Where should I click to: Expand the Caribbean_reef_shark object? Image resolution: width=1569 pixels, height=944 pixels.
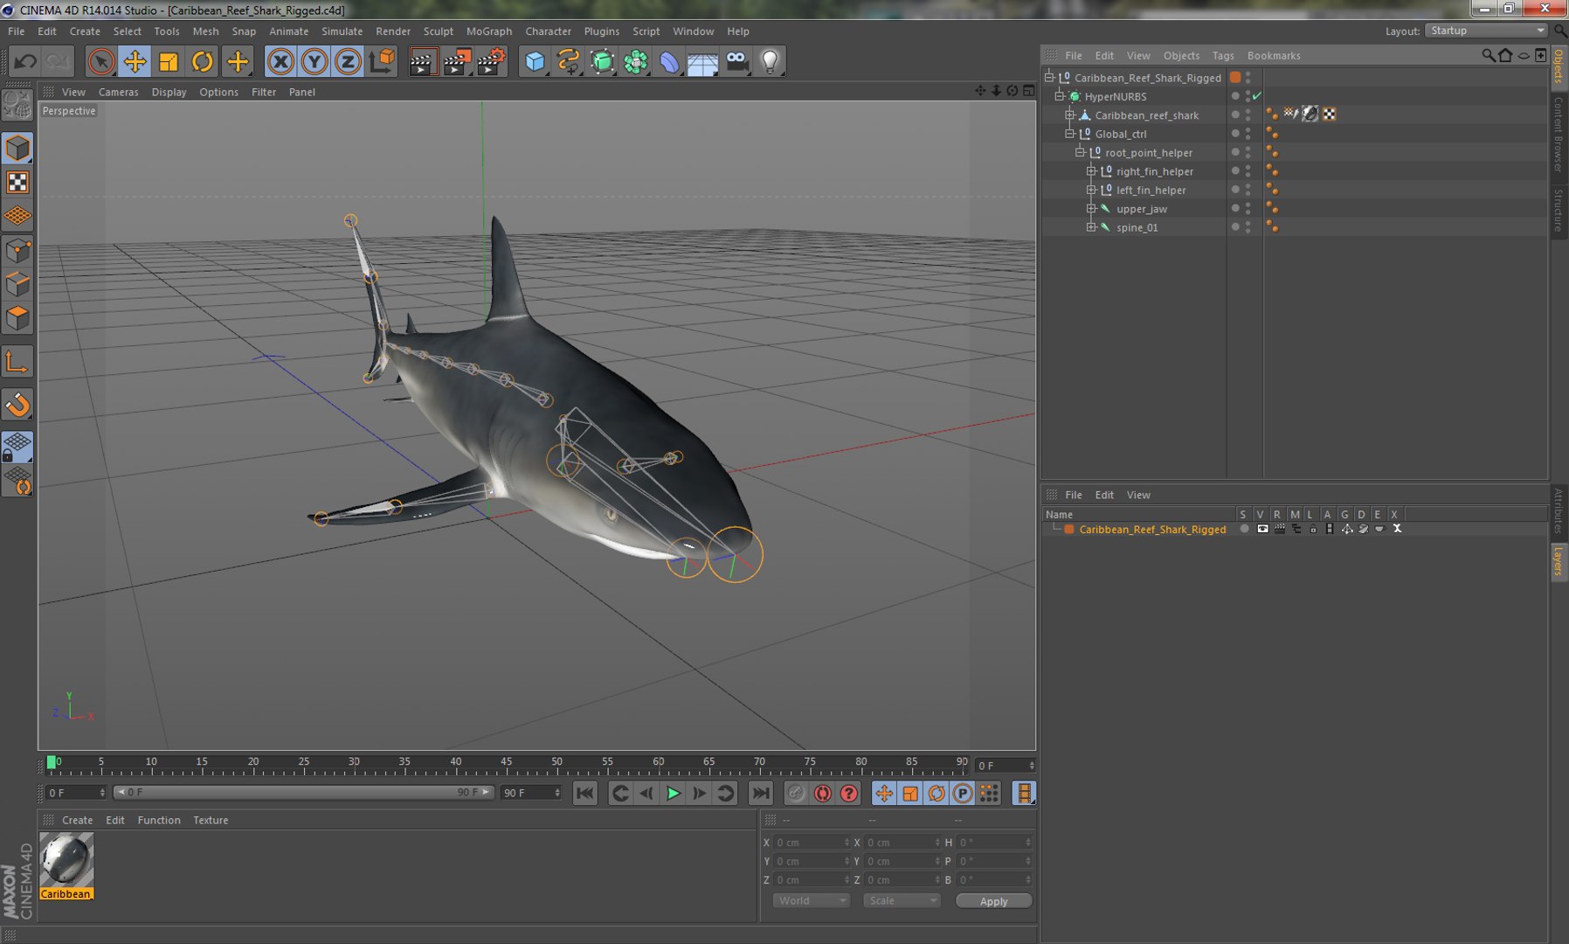[x=1069, y=115]
